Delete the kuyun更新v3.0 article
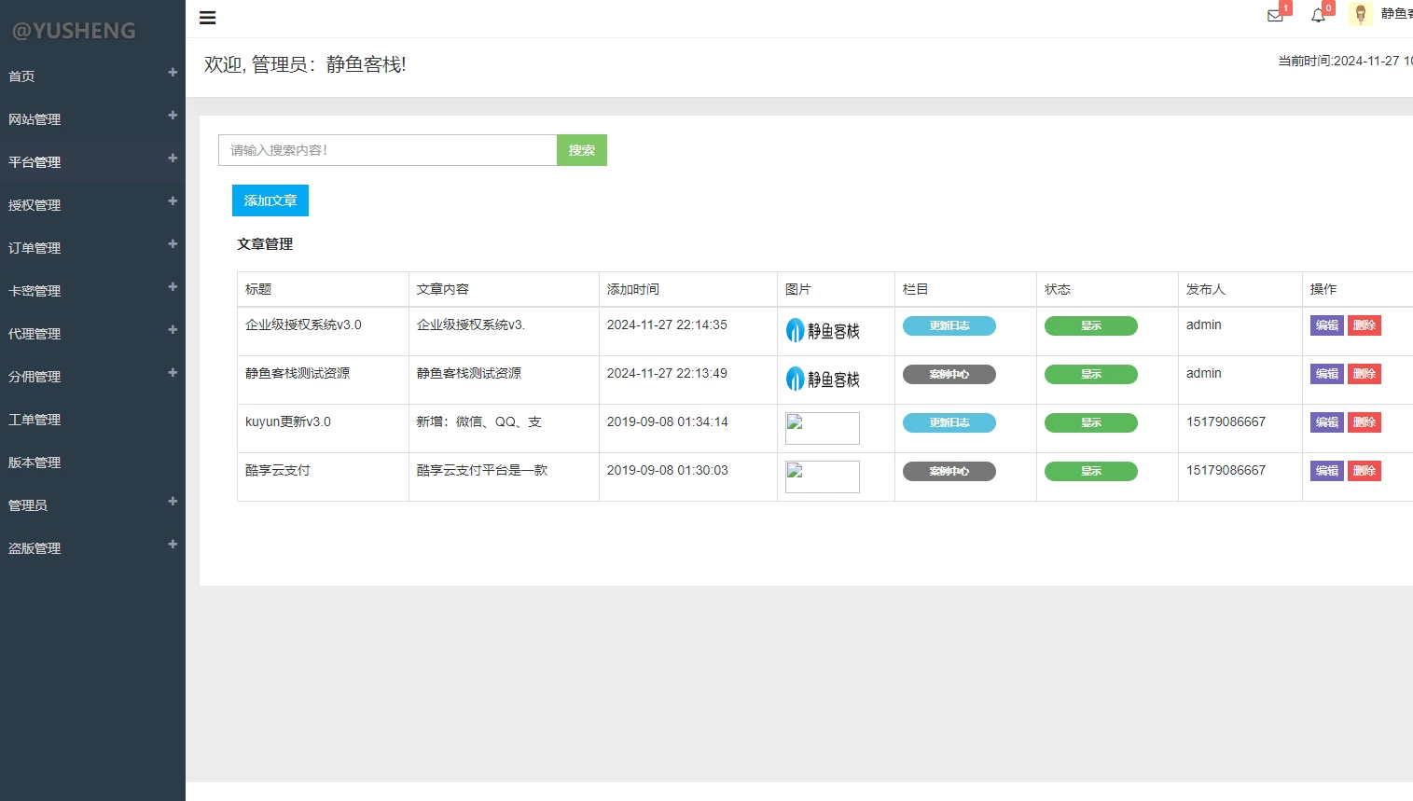The image size is (1413, 801). pos(1364,422)
